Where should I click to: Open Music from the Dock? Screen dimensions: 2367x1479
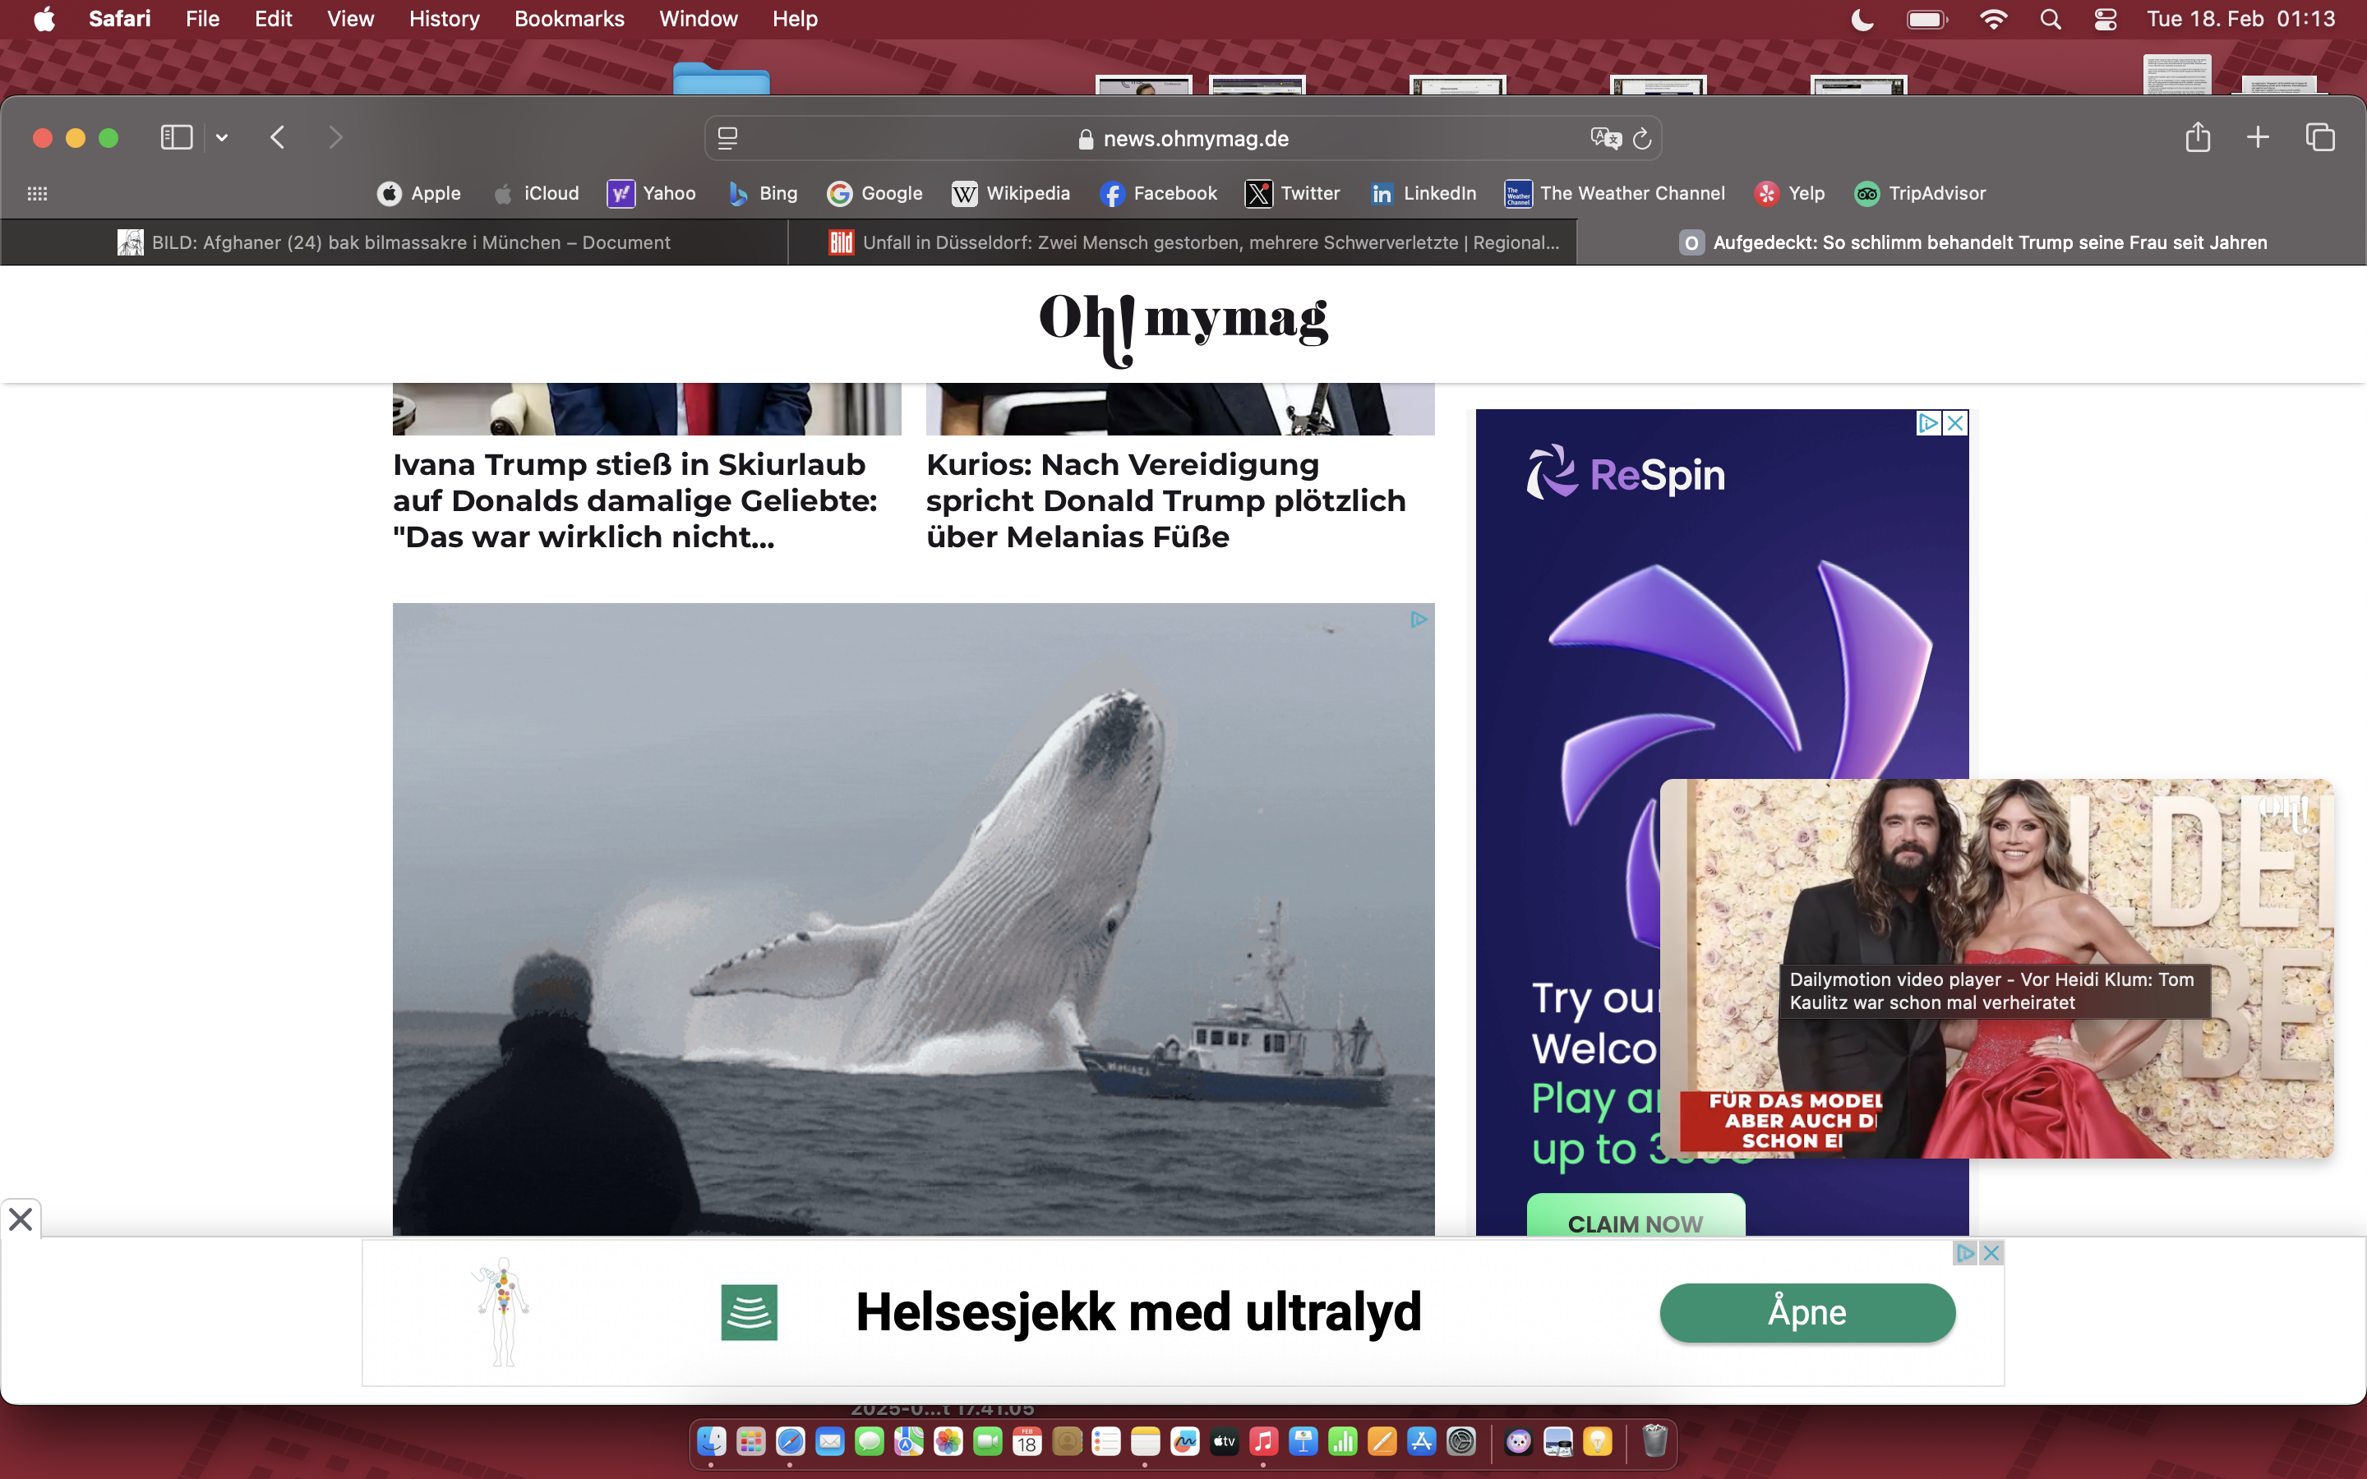tap(1264, 1442)
